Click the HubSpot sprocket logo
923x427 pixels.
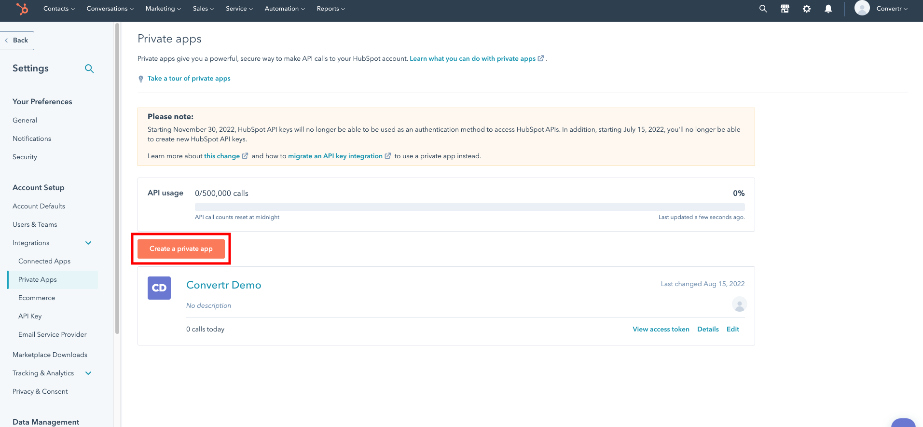pyautogui.click(x=22, y=9)
